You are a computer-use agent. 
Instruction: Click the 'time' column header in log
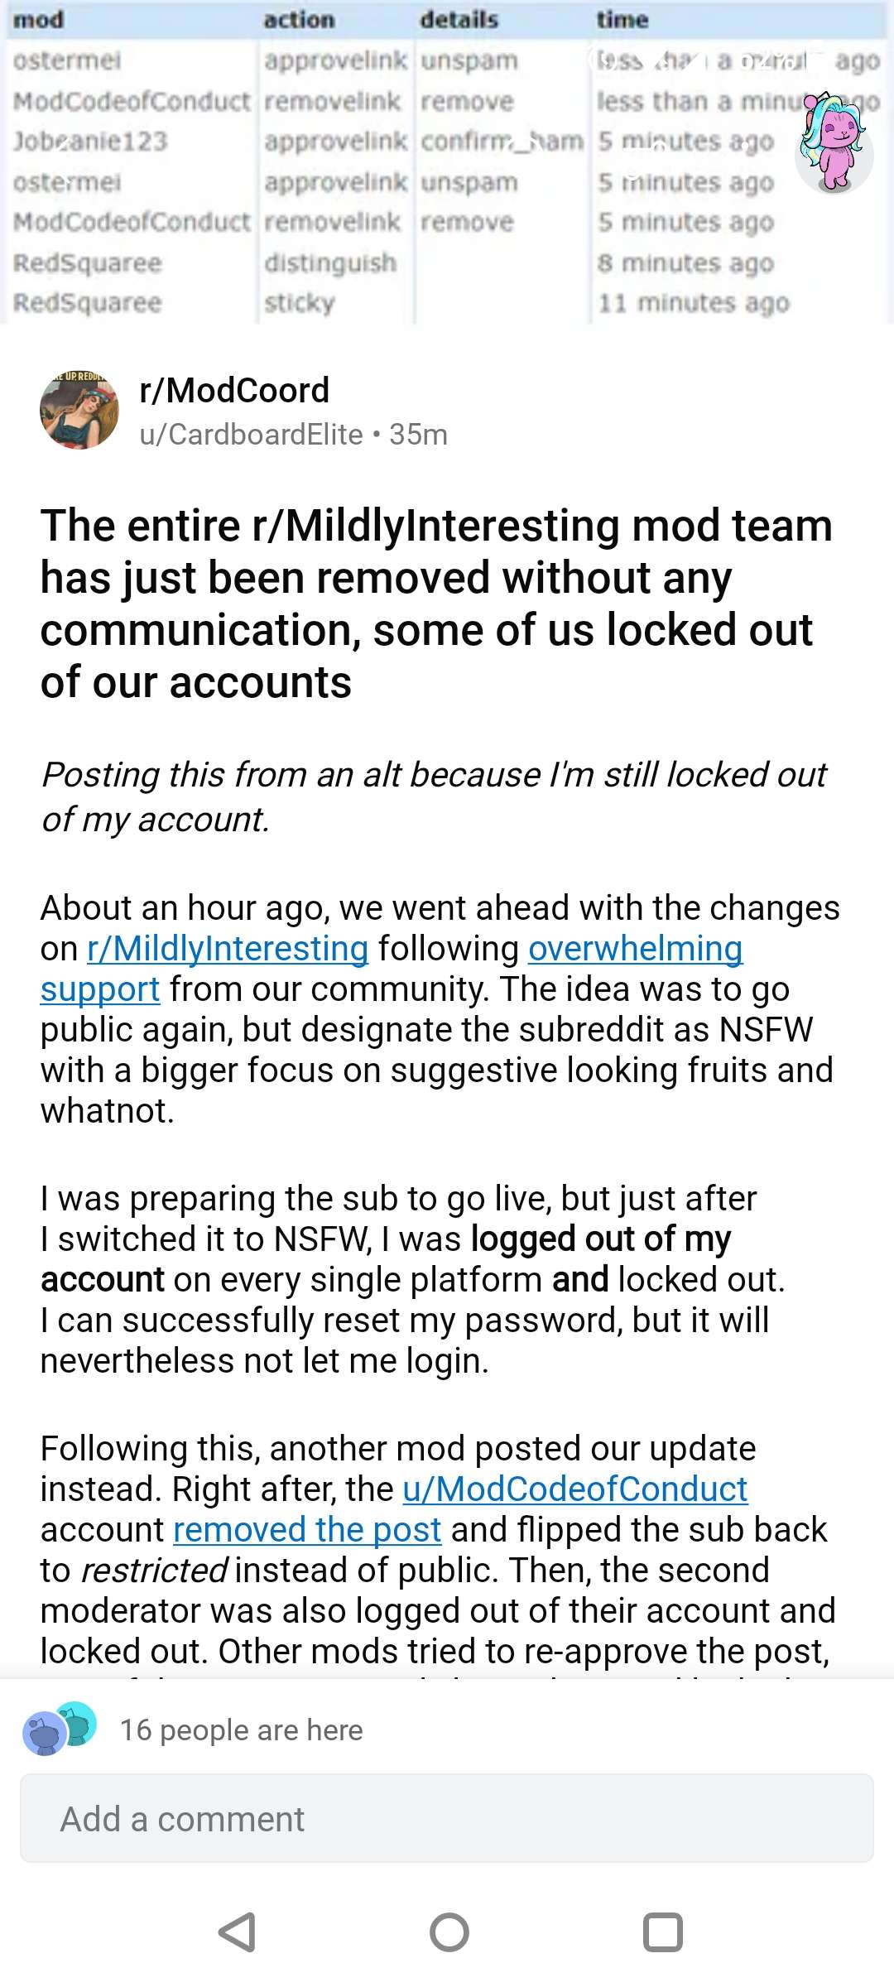coord(622,20)
